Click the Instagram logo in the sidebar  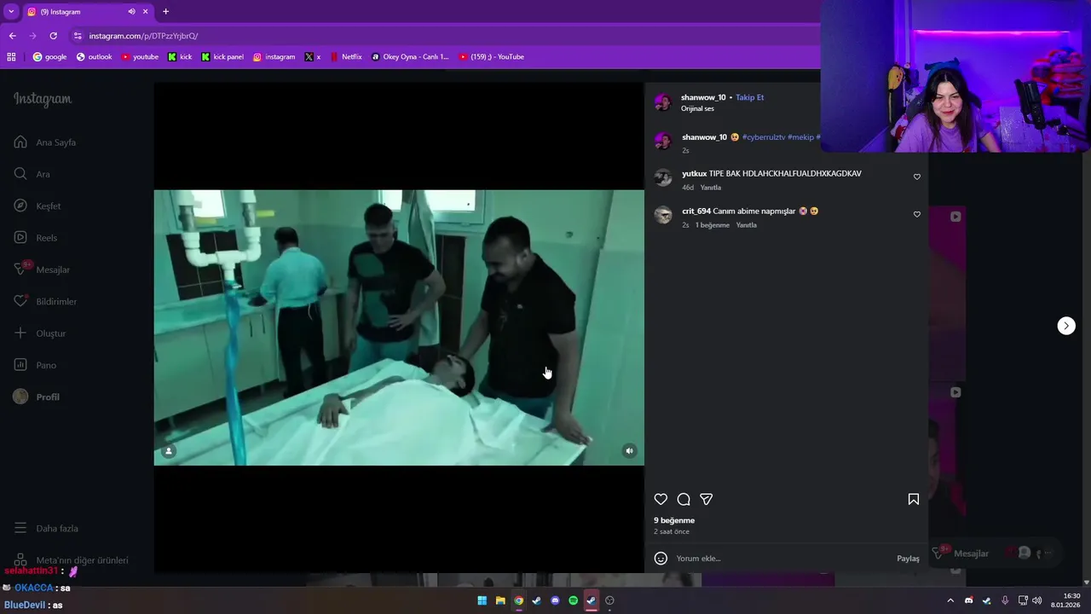click(x=43, y=99)
